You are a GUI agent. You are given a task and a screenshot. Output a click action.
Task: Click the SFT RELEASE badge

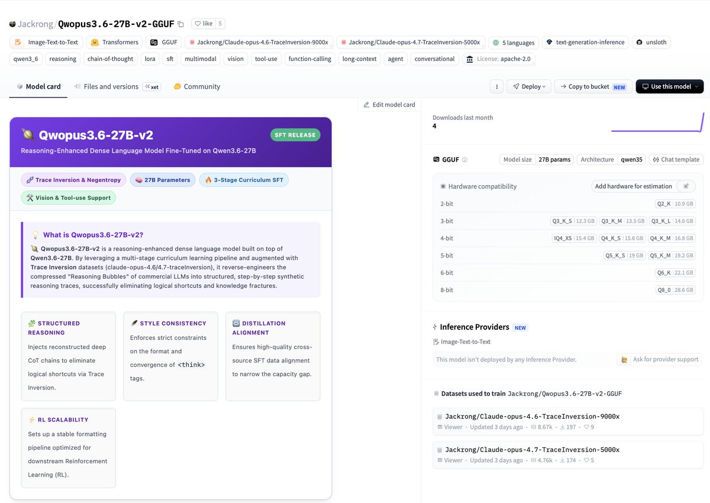295,135
